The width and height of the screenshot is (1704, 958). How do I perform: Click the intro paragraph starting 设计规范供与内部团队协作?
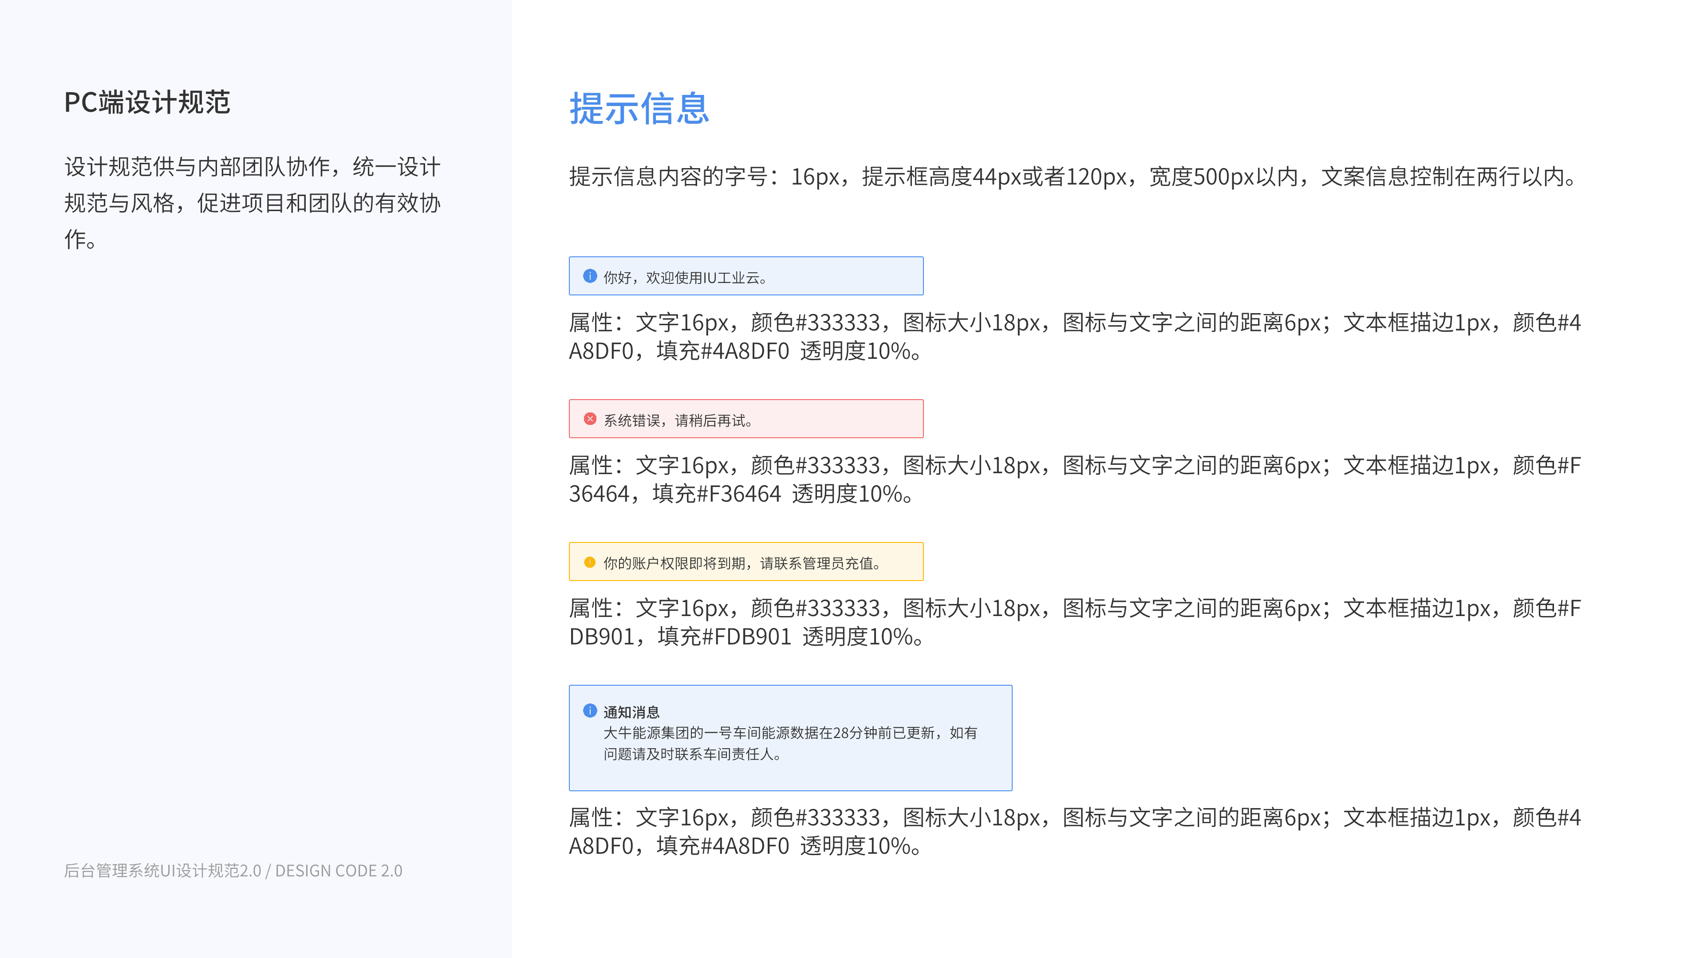click(252, 203)
